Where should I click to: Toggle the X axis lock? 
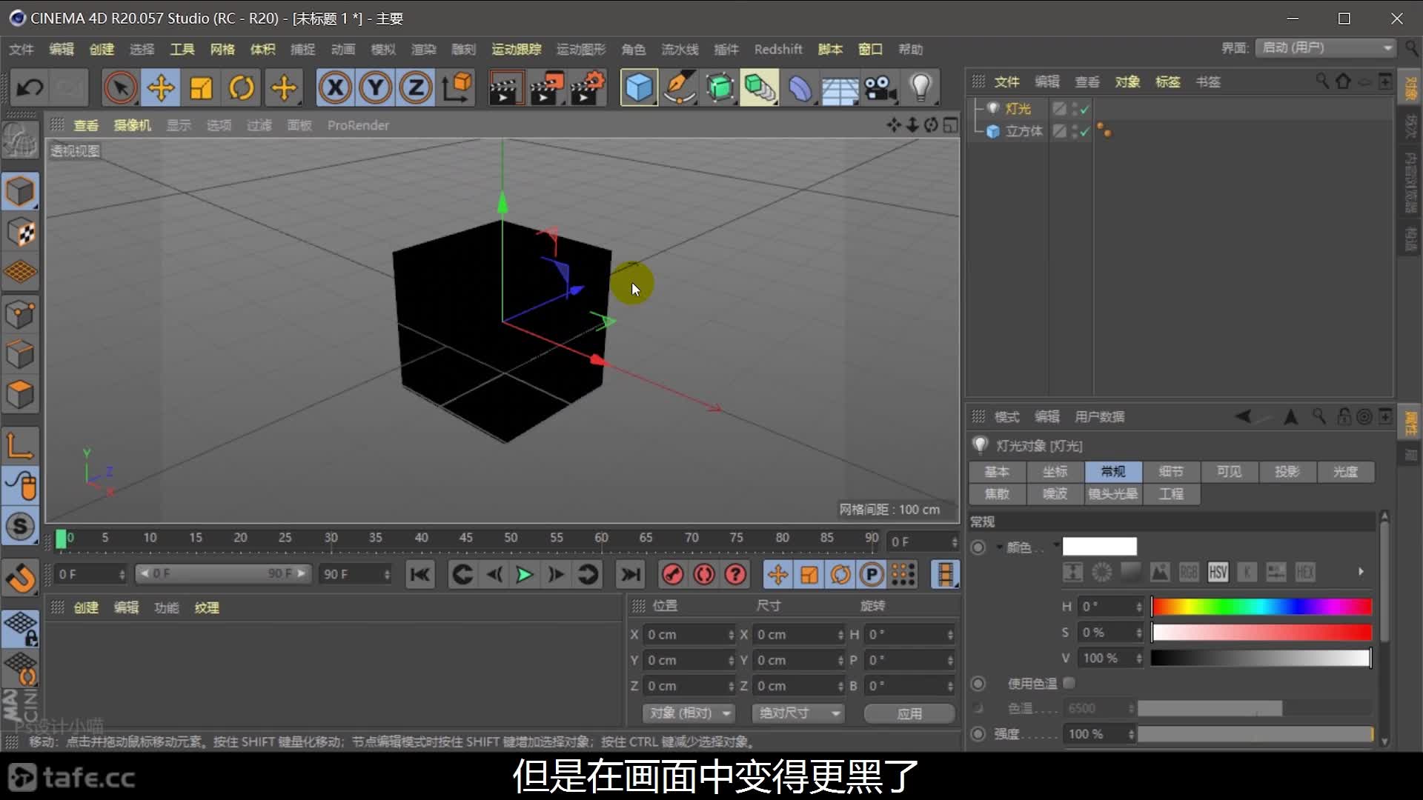click(x=336, y=88)
